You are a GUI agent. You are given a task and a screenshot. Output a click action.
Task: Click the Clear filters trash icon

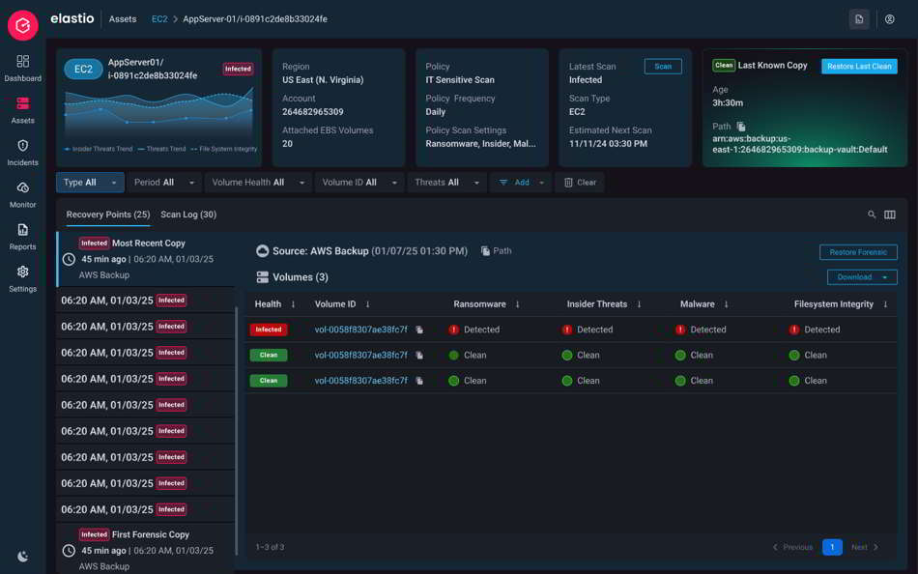pos(568,183)
